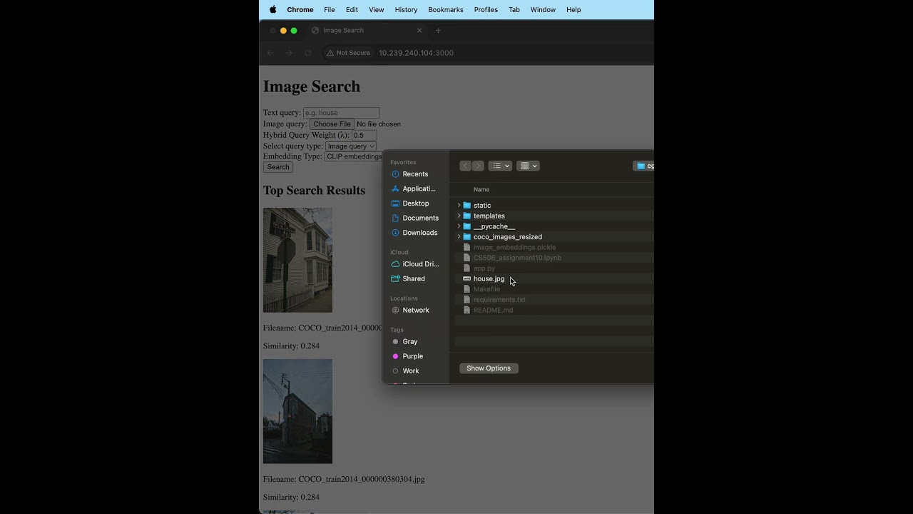Expand the static folder

click(459, 206)
